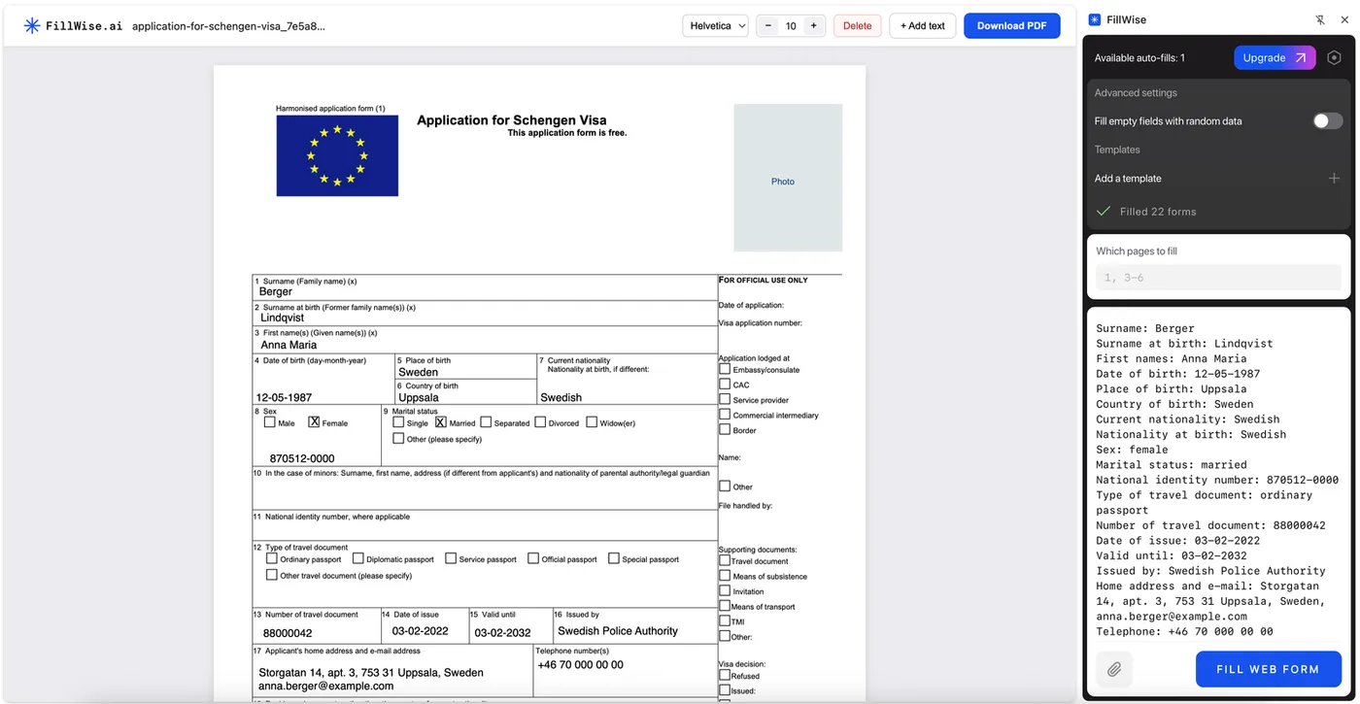This screenshot has width=1360, height=704.
Task: Click the paperclip attach file button
Action: click(1114, 669)
